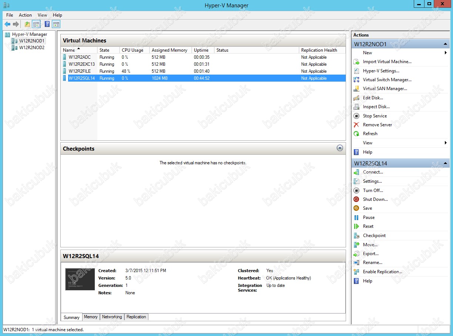Click the Export icon

pos(356,254)
